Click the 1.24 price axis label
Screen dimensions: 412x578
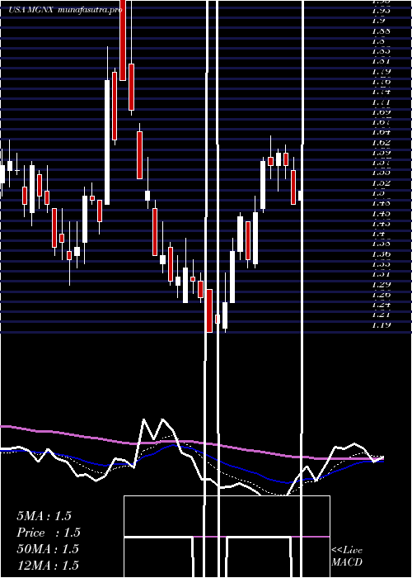coord(381,305)
